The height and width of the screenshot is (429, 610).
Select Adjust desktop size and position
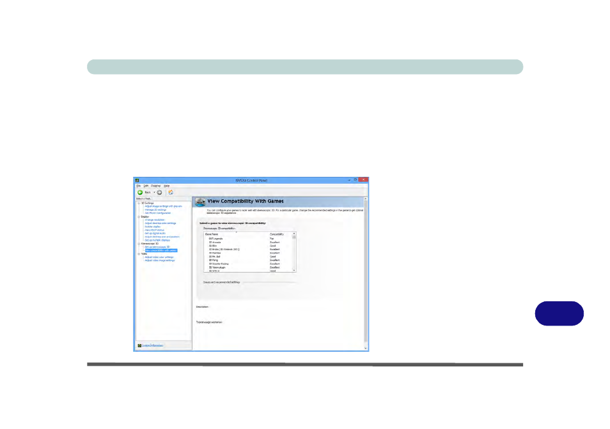162,237
